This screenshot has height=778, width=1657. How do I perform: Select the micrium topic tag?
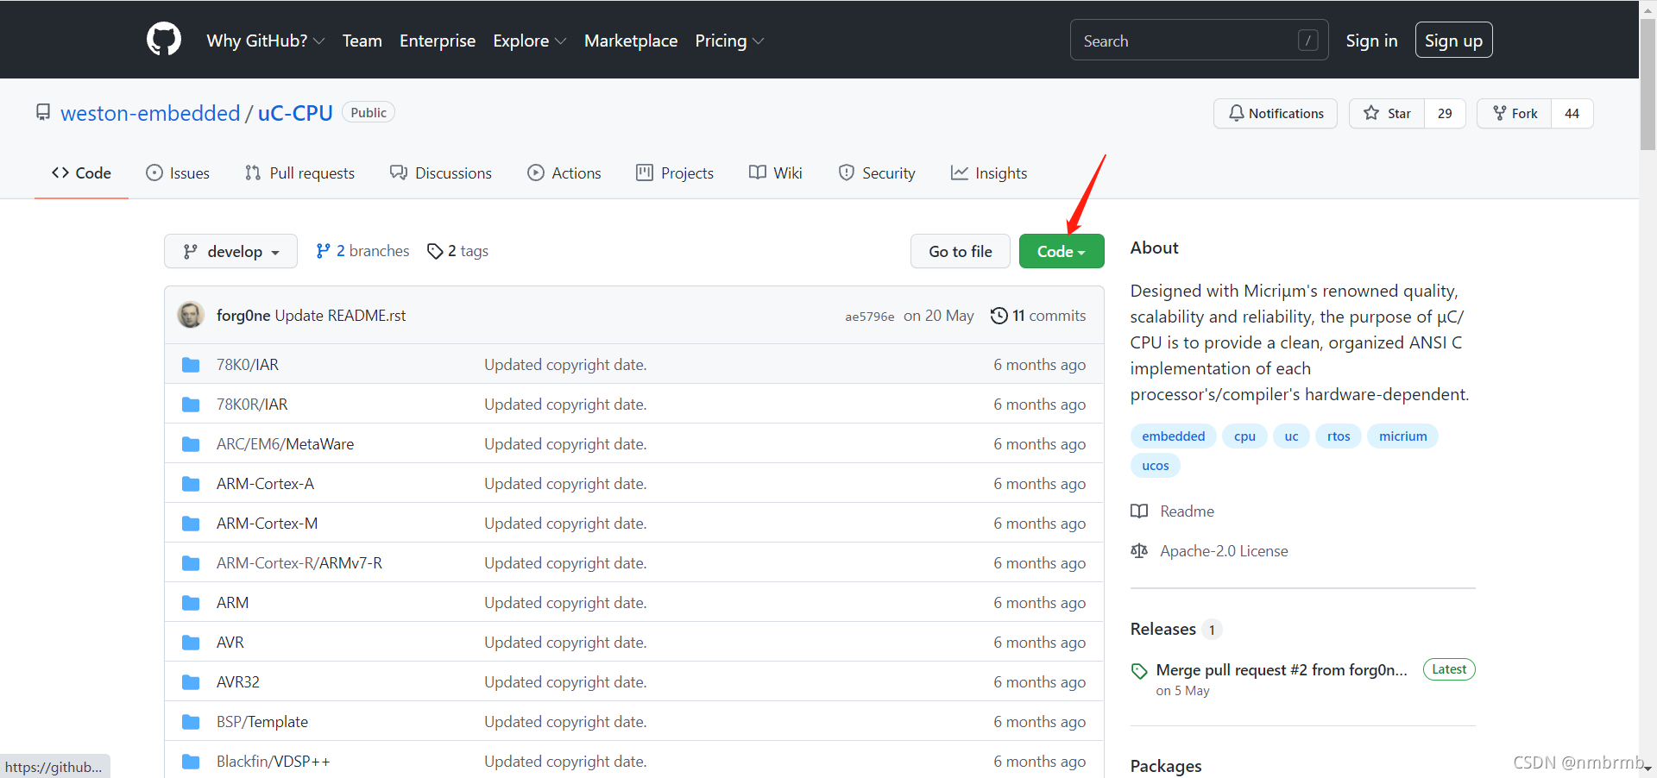point(1402,436)
